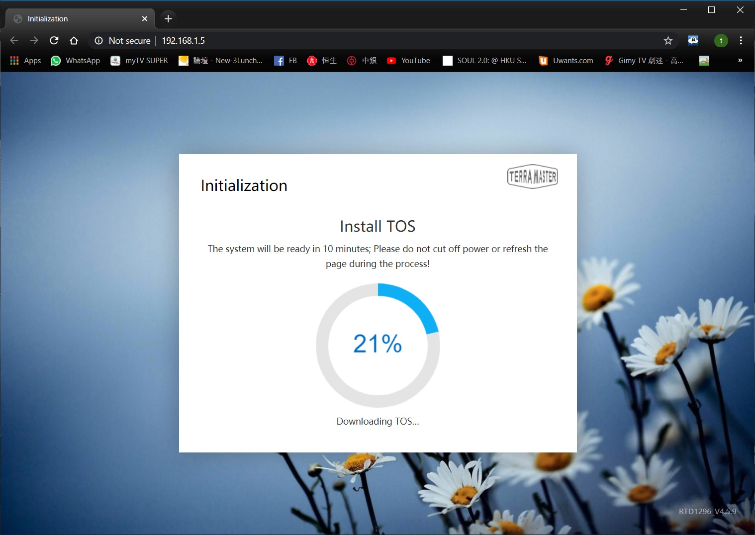Click the address bar showing 192.168.1.5
The image size is (755, 535).
tap(348, 41)
